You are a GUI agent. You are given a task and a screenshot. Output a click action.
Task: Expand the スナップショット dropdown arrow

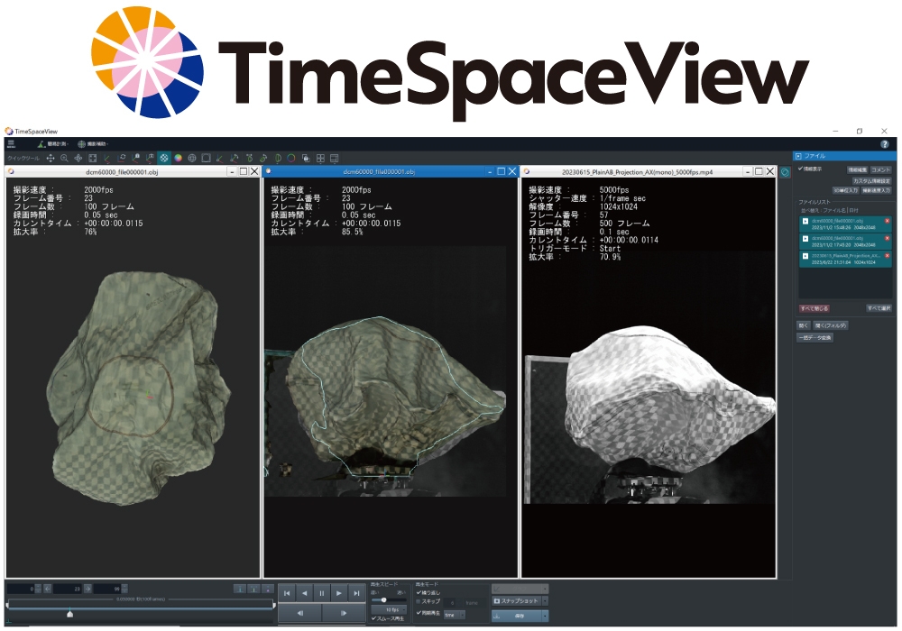(544, 600)
